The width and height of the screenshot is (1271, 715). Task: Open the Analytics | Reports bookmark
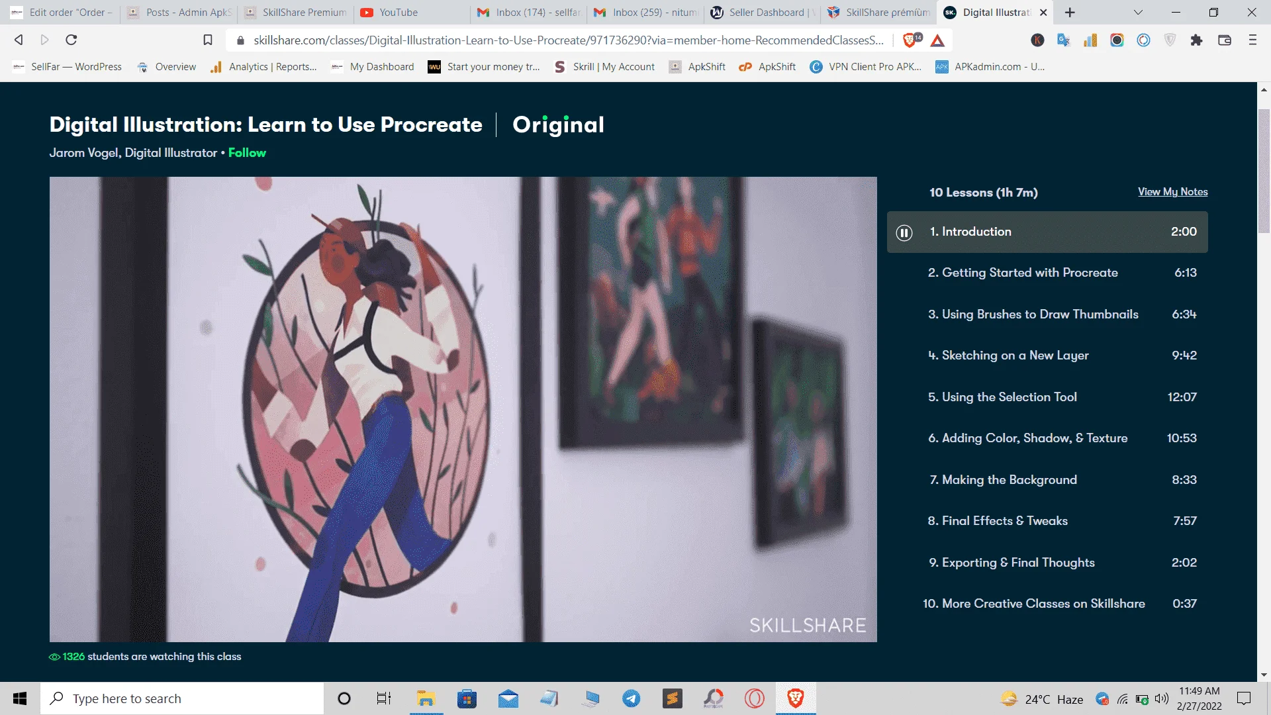coord(263,67)
